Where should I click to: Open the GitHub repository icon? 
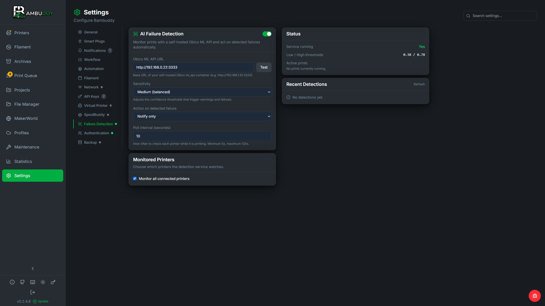[22, 282]
